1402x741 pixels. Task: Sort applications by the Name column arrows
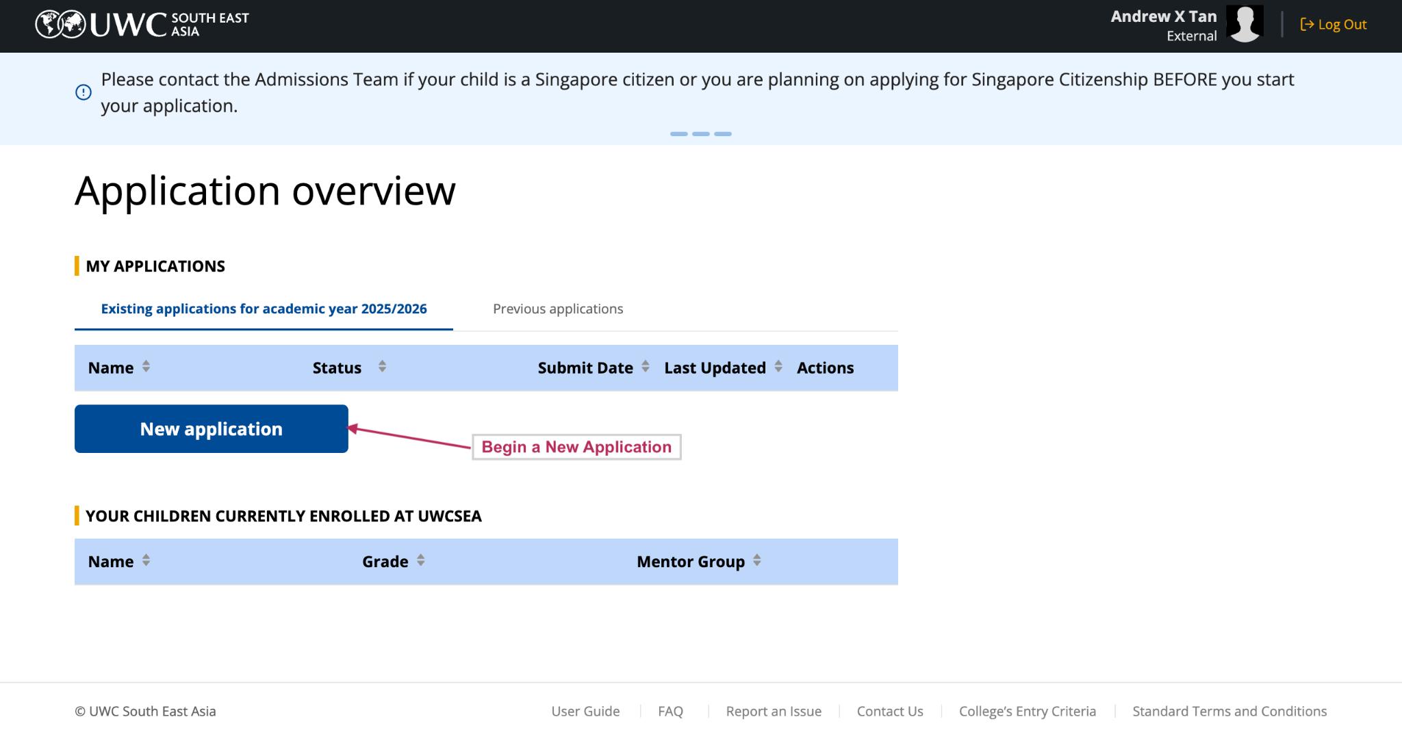[146, 367]
